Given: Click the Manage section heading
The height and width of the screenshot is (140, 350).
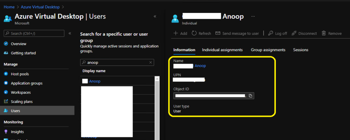Looking at the screenshot, I should coord(11,64).
